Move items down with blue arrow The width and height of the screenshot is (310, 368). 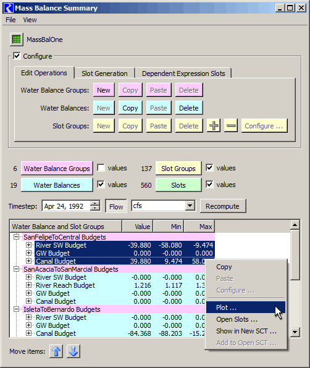pyautogui.click(x=73, y=351)
